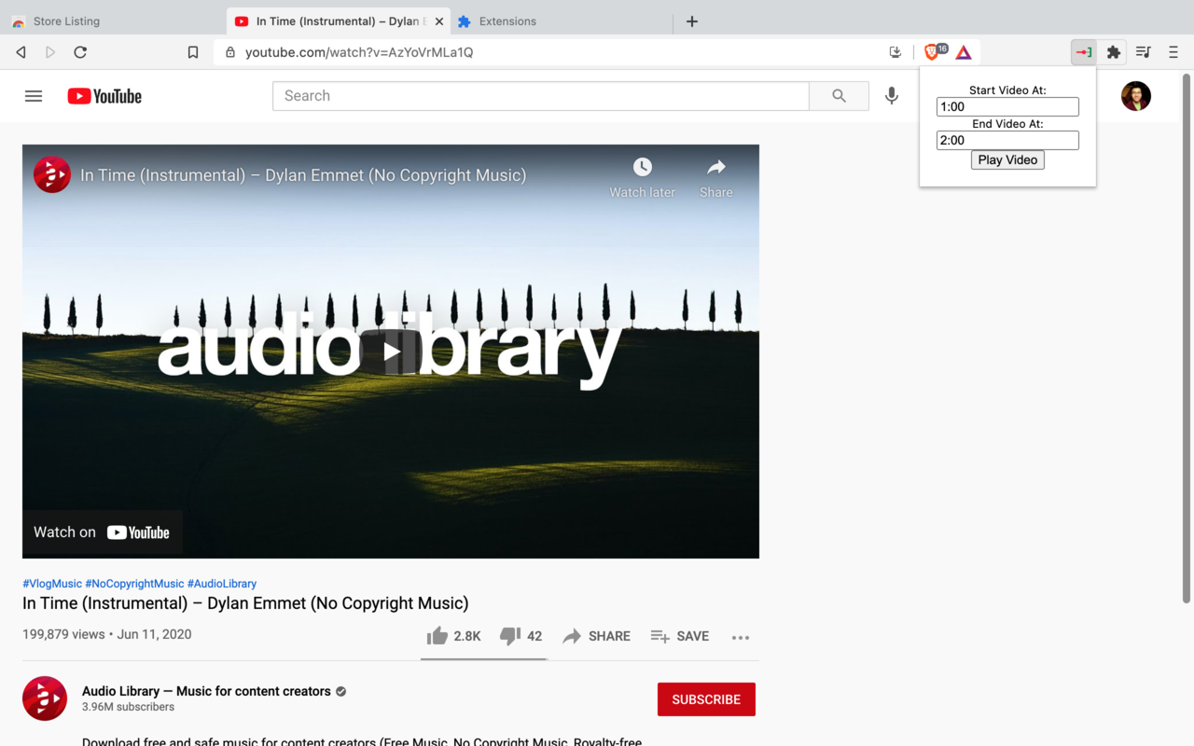Click the red SUBSCRIBE button
The image size is (1194, 746).
pos(706,699)
